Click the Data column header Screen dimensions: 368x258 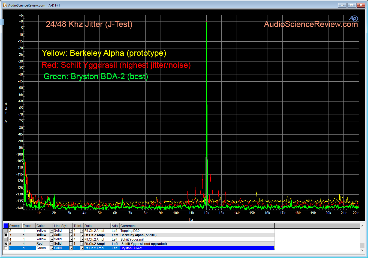97,226
